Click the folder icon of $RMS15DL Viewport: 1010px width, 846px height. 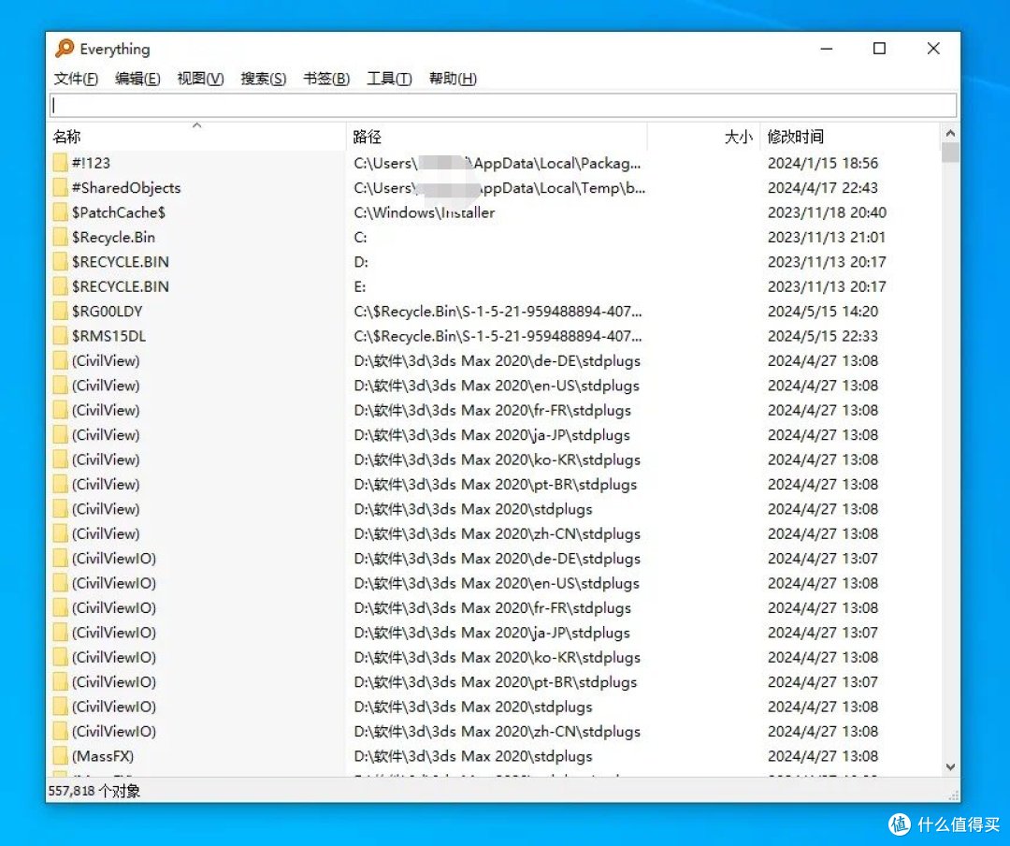coord(60,336)
